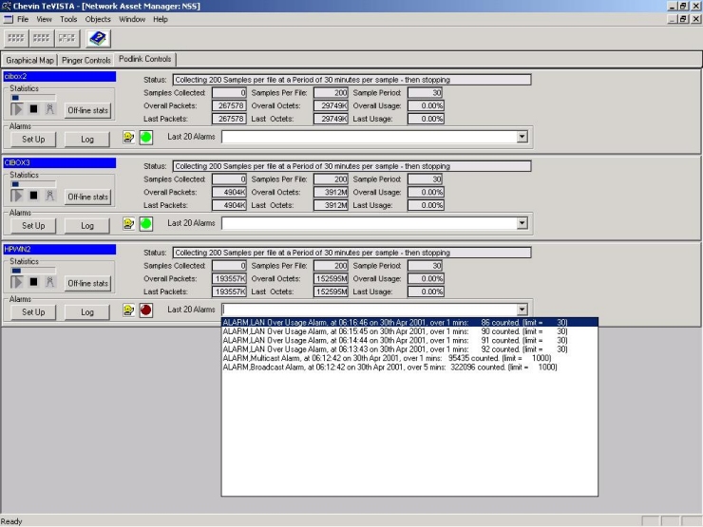This screenshot has width=703, height=527.
Task: Open the View menu
Action: 44,19
